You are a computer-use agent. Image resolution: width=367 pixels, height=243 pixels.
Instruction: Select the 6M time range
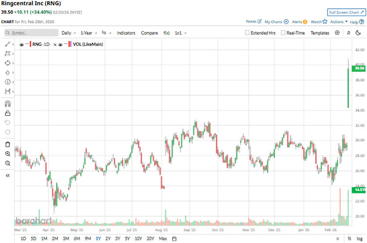(x=77, y=239)
